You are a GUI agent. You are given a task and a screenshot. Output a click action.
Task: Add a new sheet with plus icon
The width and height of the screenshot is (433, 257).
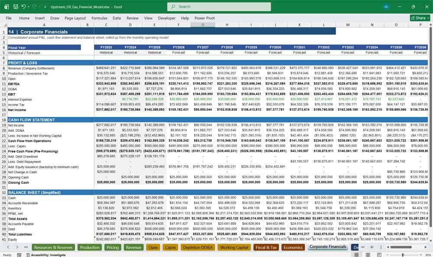(x=372, y=247)
